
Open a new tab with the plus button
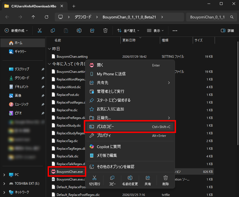click(74, 6)
